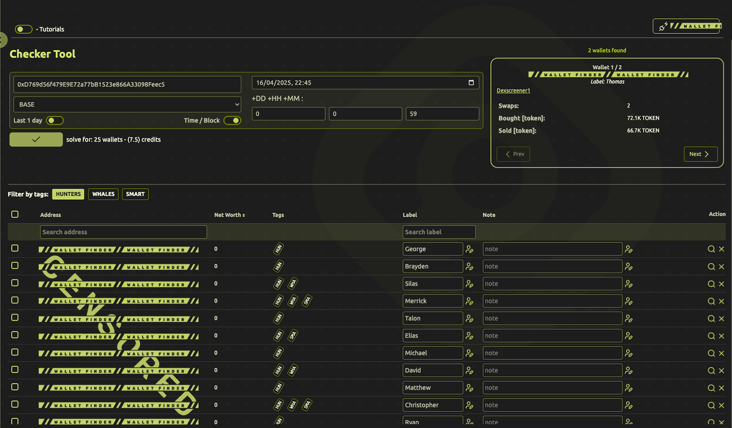Click the magnifier icon in George's row

tap(711, 249)
